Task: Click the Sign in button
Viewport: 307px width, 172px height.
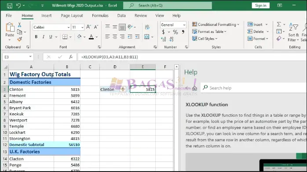Action: [x=260, y=5]
